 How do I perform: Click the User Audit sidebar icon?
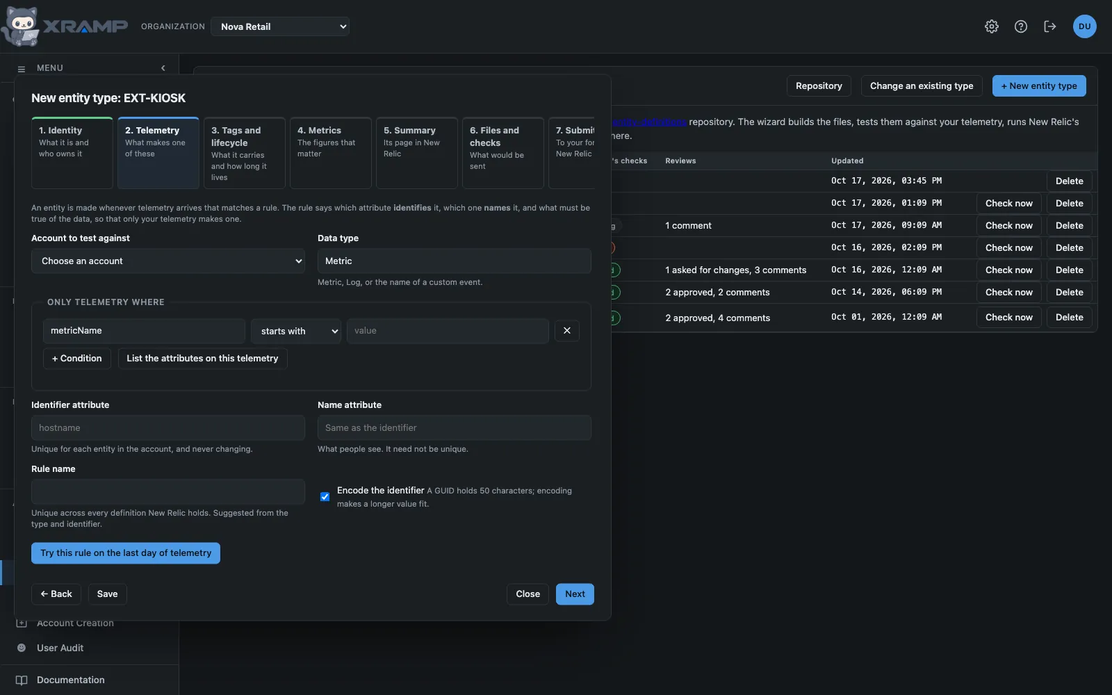(22, 648)
